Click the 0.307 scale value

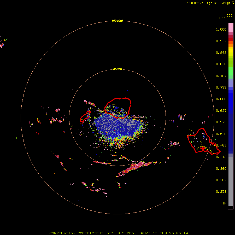coord(221,180)
